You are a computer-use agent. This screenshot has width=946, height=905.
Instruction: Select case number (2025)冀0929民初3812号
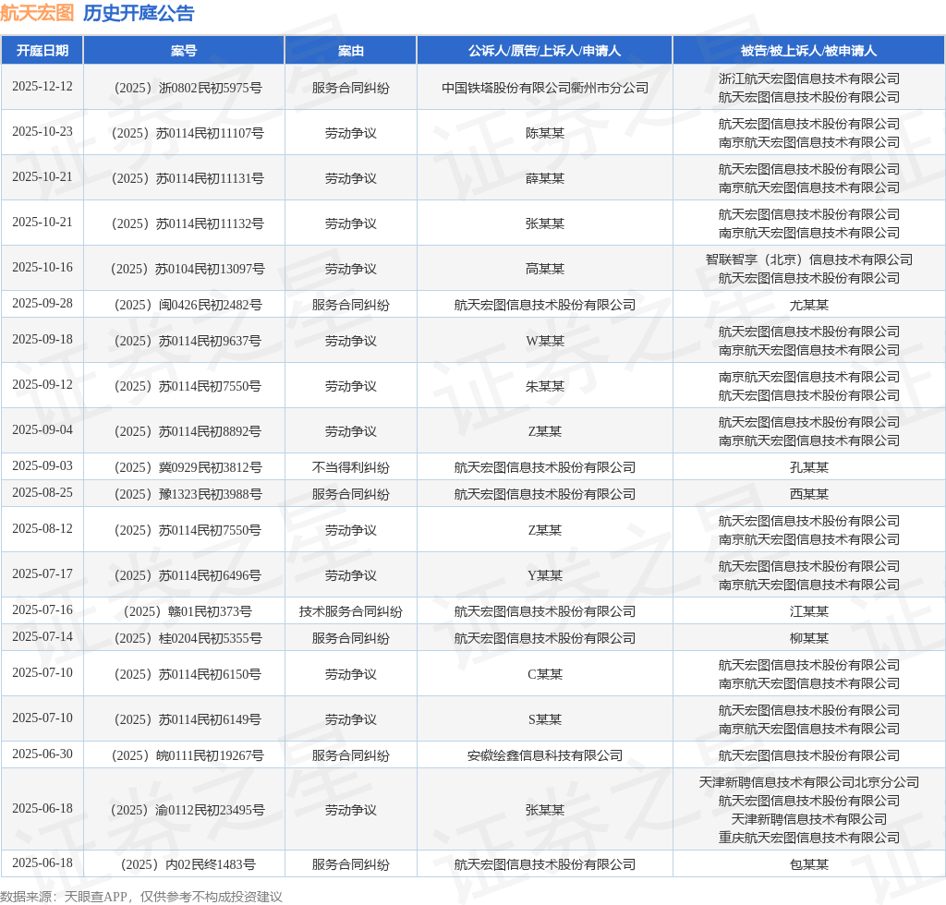(188, 468)
